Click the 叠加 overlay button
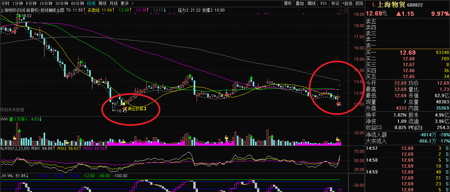The height and width of the screenshot is (192, 450). pos(300,3)
